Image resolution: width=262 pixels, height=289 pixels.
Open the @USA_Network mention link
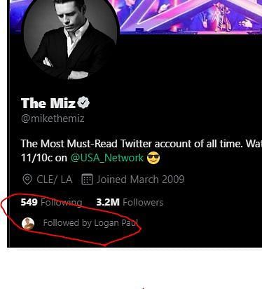coord(107,158)
